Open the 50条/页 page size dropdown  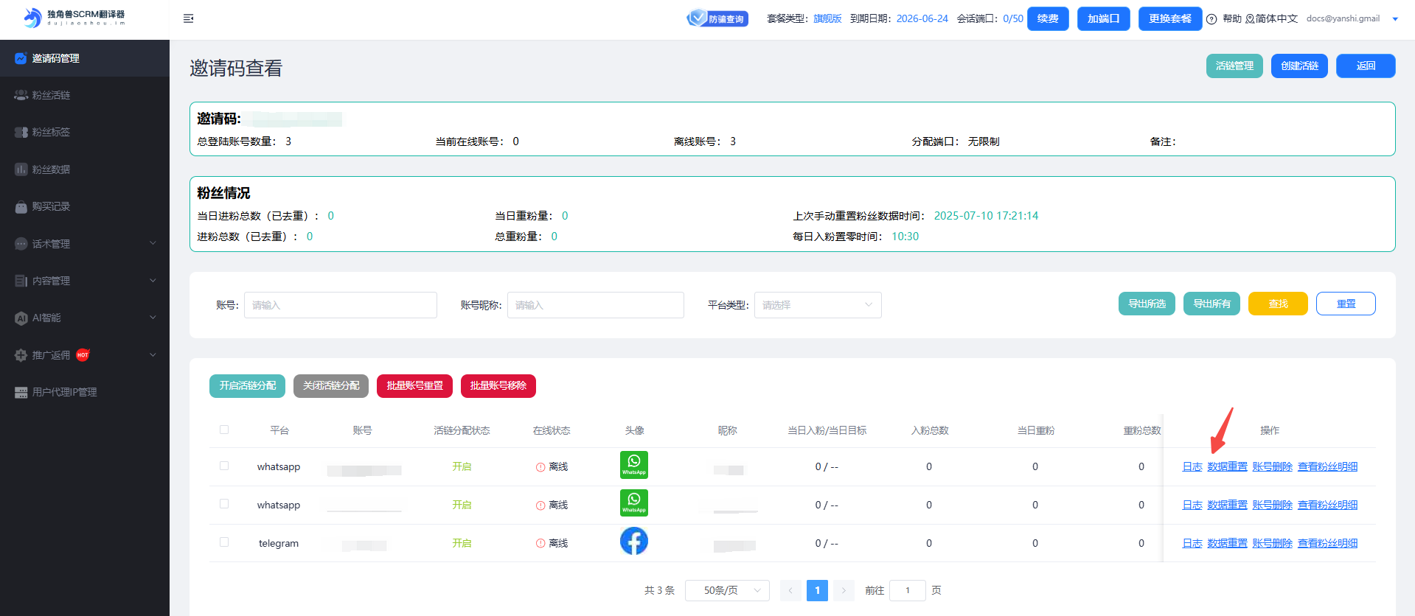pos(726,590)
